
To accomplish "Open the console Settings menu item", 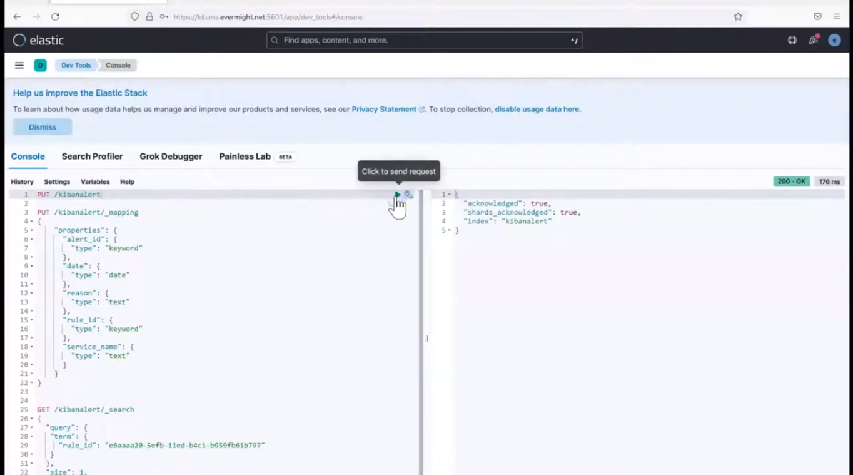I will tap(57, 181).
